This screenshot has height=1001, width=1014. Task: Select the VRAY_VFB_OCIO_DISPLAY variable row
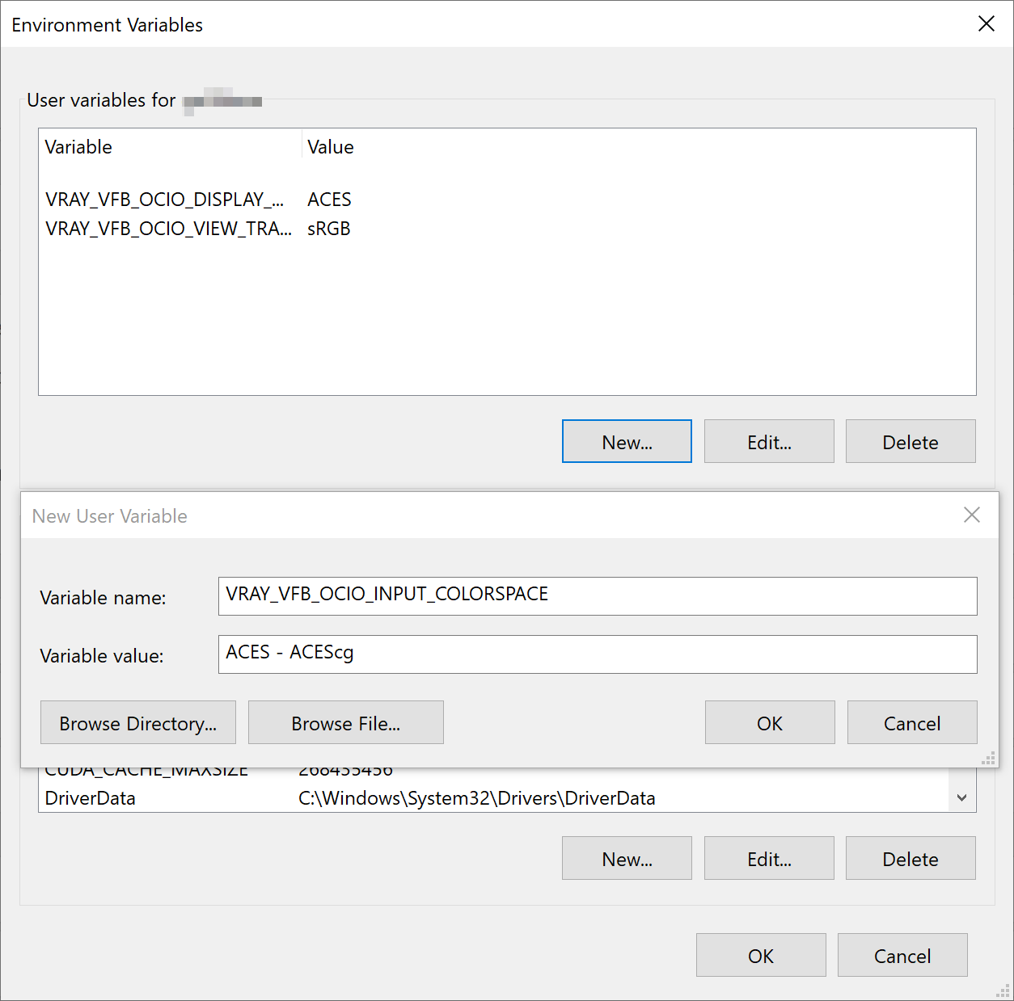point(165,200)
